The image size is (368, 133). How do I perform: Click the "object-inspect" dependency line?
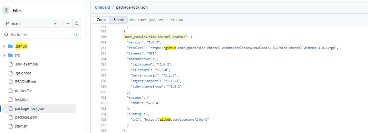pyautogui.click(x=156, y=81)
